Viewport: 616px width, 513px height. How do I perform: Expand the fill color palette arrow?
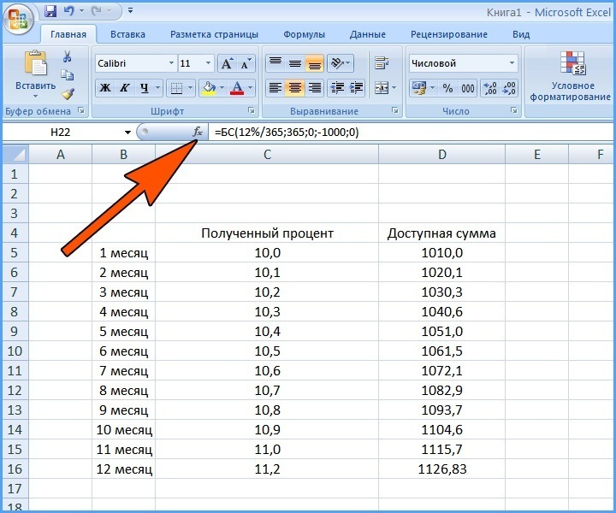pos(222,88)
